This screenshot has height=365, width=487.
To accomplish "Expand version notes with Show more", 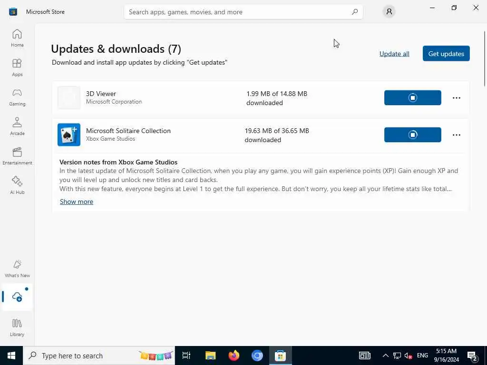I will pos(77,202).
